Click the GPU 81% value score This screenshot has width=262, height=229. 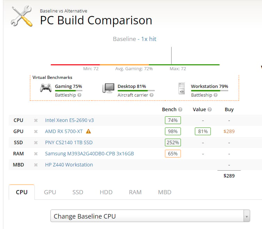coord(203,131)
